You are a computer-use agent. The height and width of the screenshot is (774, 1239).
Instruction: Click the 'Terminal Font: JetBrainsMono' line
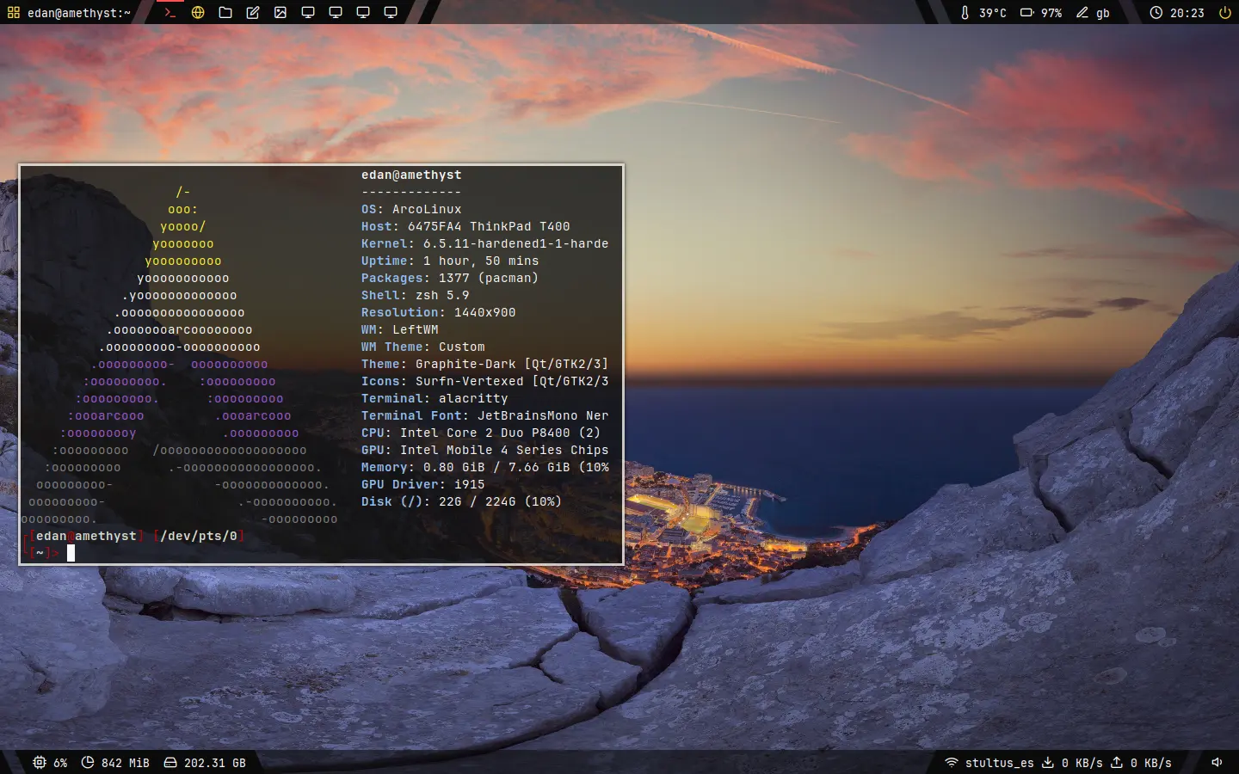tap(485, 415)
